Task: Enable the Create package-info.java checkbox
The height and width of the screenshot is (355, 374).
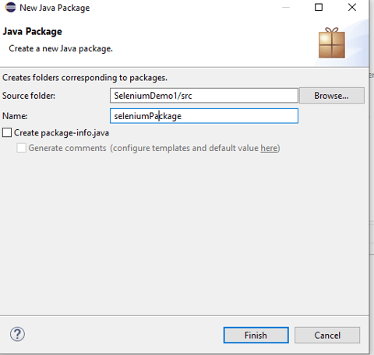Action: pyautogui.click(x=7, y=132)
